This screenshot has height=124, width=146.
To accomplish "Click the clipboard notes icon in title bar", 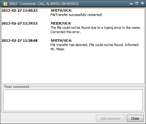I will pyautogui.click(x=6, y=3).
